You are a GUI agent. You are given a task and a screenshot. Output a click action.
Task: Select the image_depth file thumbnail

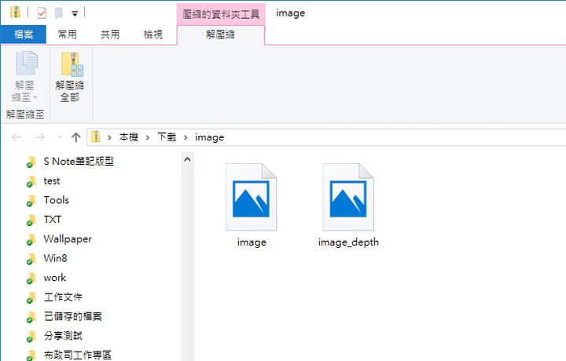click(348, 197)
